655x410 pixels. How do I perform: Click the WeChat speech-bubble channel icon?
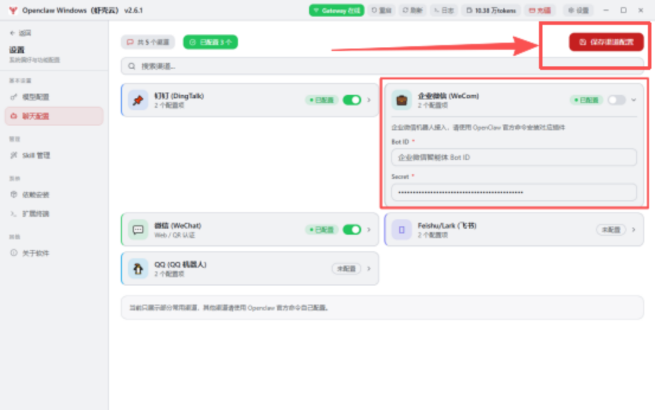(x=138, y=230)
